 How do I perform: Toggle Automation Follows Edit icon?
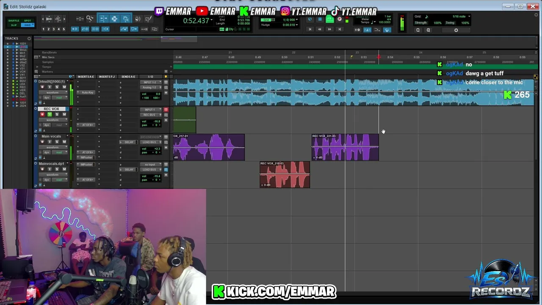coord(124,29)
